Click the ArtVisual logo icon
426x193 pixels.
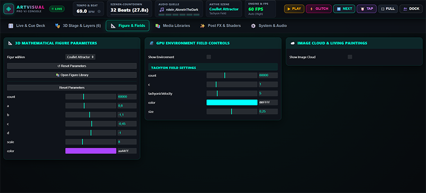(9, 9)
